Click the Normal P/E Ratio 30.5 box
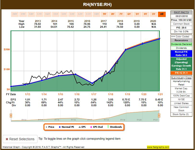Viewport: 195px width, 150px height. [x=181, y=54]
